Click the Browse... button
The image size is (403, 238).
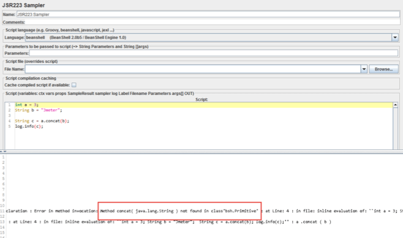[x=384, y=69]
